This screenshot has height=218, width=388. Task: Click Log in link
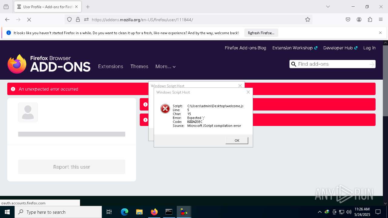tap(369, 48)
